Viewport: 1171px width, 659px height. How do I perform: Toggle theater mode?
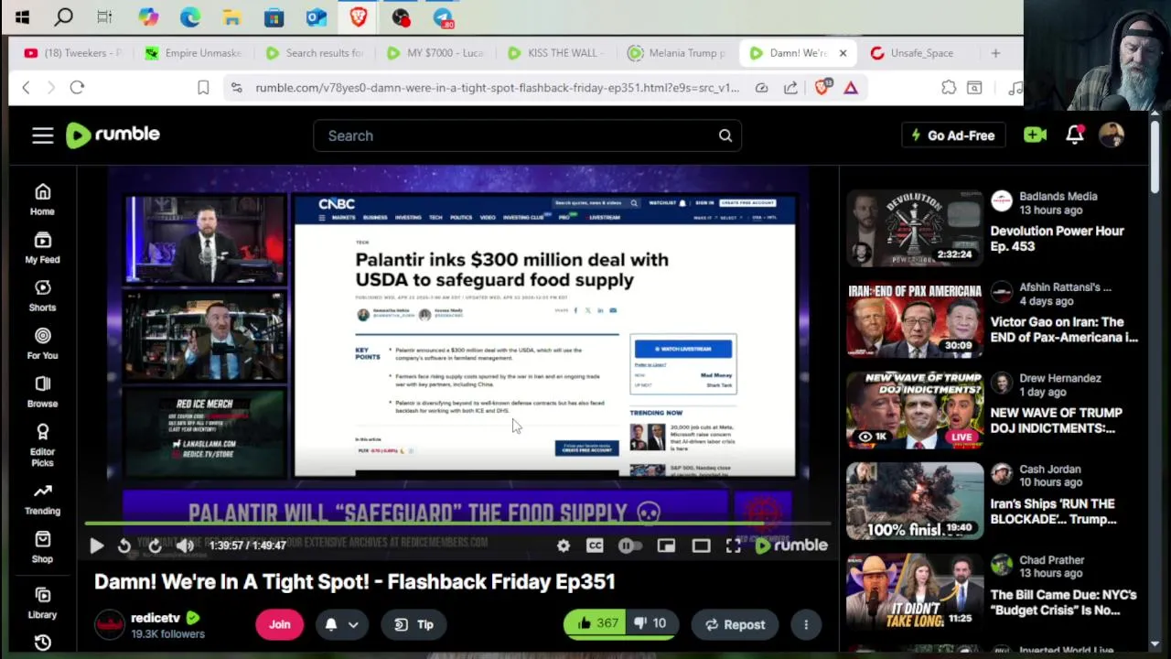(x=701, y=546)
